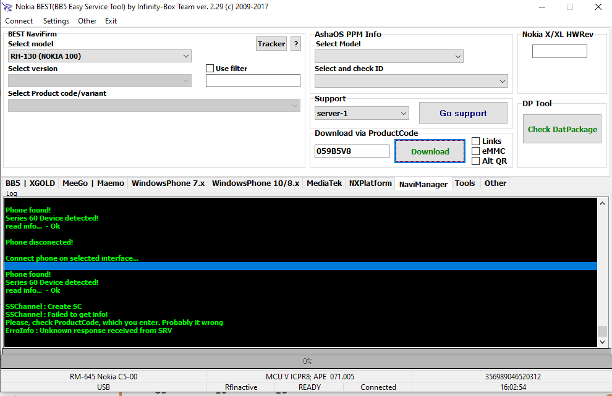Image resolution: width=612 pixels, height=396 pixels.
Task: Click log line 'SSChannel : Failed to get info!'
Action: [57, 314]
